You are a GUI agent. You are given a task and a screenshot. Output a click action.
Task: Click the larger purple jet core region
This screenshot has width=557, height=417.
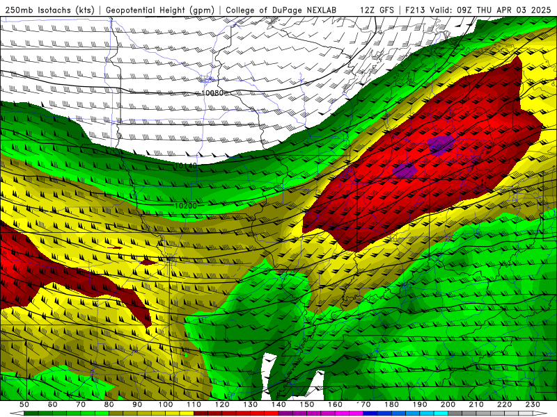(x=441, y=145)
